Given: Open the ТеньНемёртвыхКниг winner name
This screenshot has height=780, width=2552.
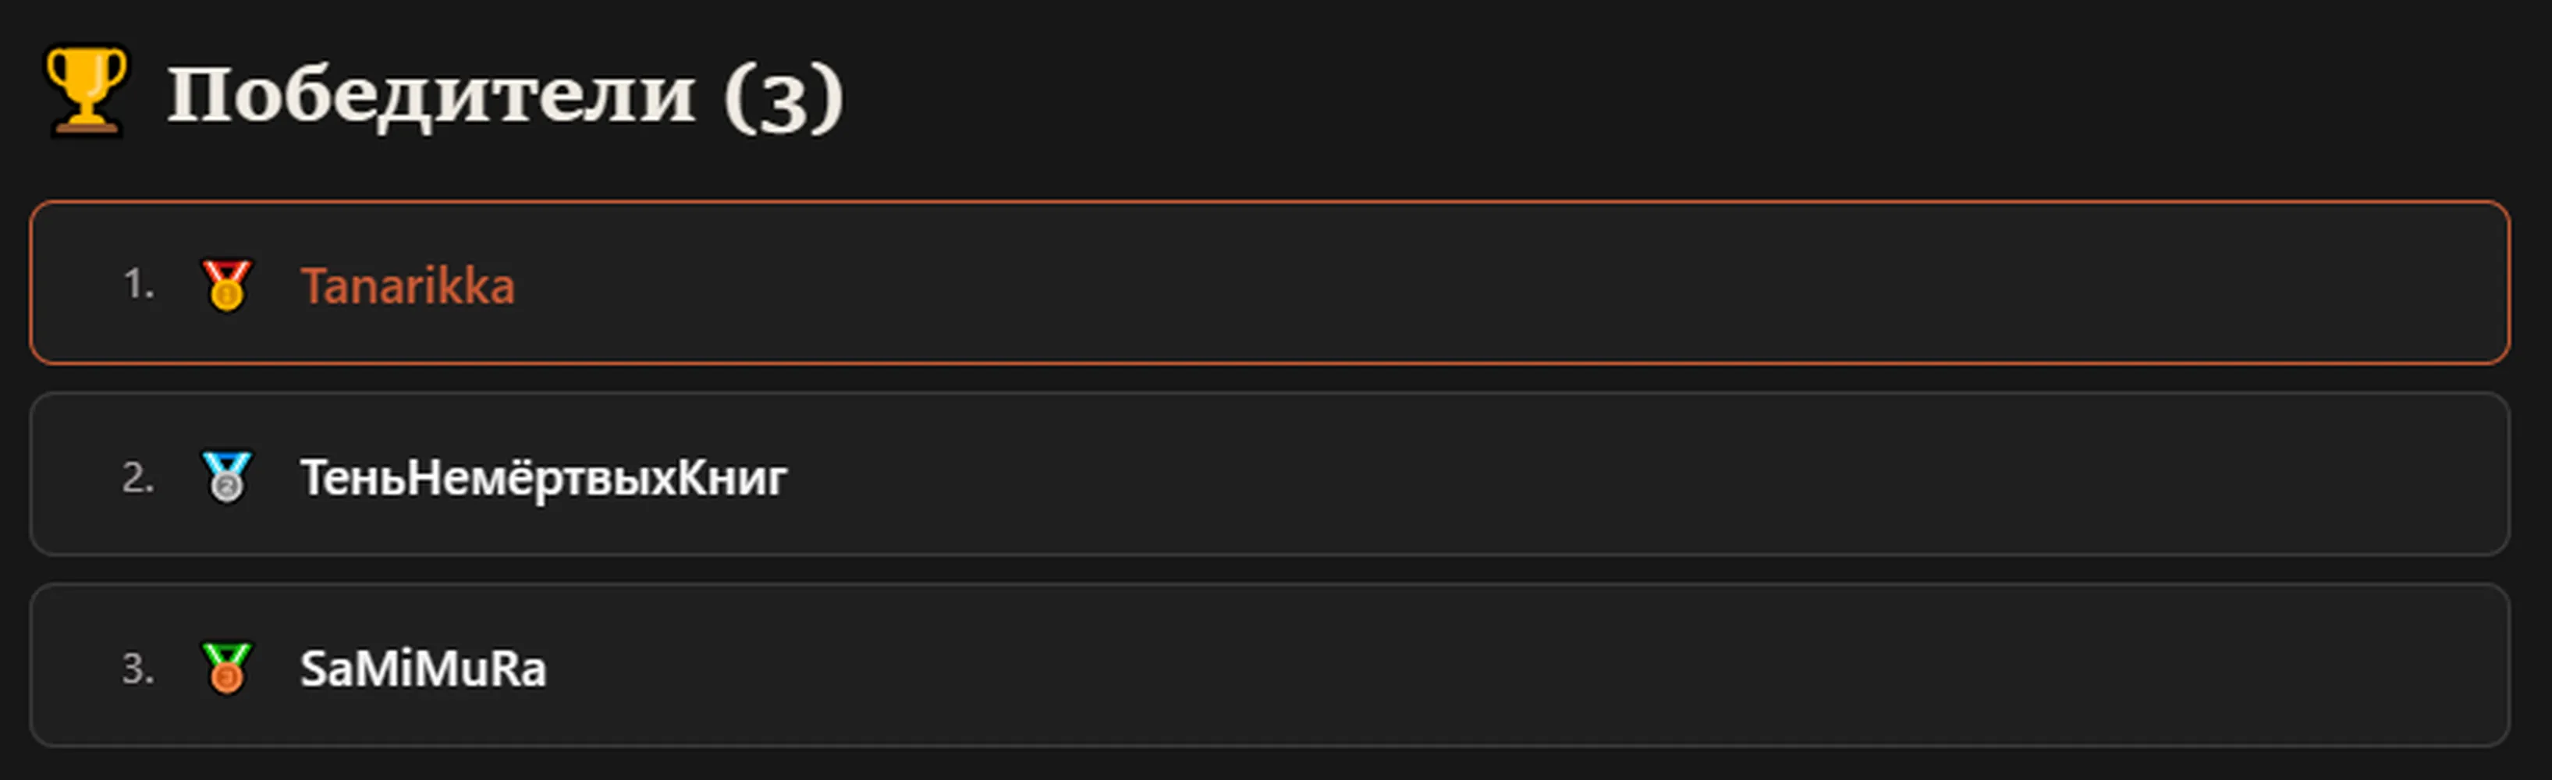Looking at the screenshot, I should [543, 478].
